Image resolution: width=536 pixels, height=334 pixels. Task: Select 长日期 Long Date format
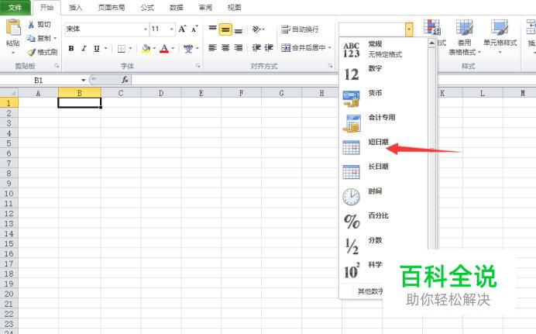tap(383, 172)
